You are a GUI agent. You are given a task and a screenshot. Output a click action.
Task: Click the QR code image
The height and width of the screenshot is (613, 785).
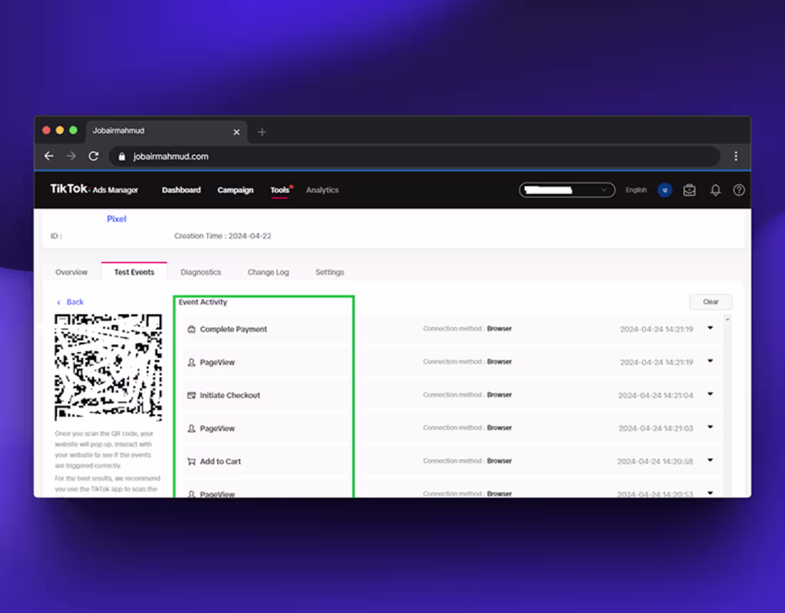[108, 366]
